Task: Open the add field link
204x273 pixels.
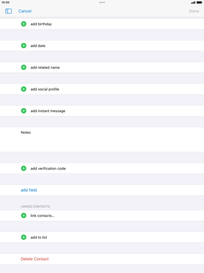Action: point(29,190)
